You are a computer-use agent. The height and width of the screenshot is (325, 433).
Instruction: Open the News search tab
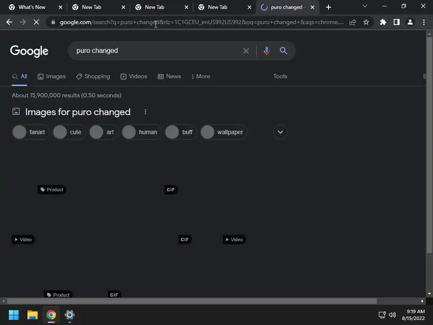[169, 76]
